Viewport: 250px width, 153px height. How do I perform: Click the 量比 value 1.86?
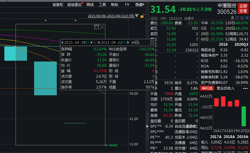194,88
